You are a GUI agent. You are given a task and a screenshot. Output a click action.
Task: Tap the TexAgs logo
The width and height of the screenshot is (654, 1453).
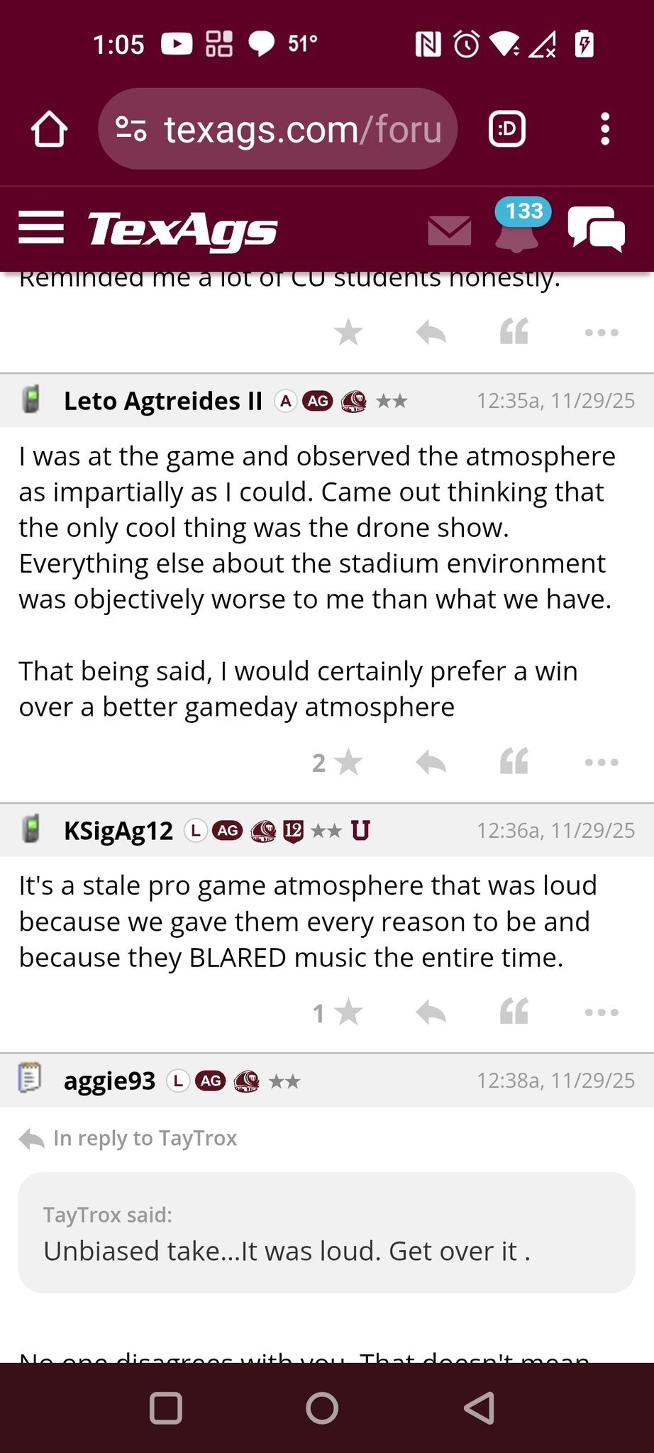click(x=182, y=230)
